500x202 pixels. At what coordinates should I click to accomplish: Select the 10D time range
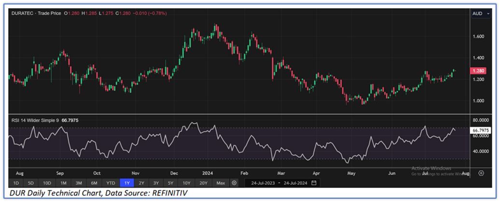pyautogui.click(x=47, y=183)
